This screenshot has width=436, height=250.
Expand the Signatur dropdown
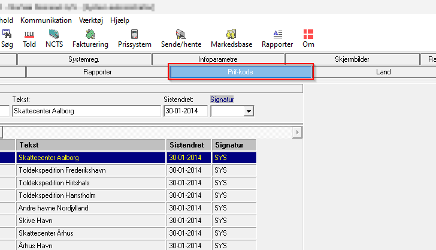pyautogui.click(x=248, y=111)
